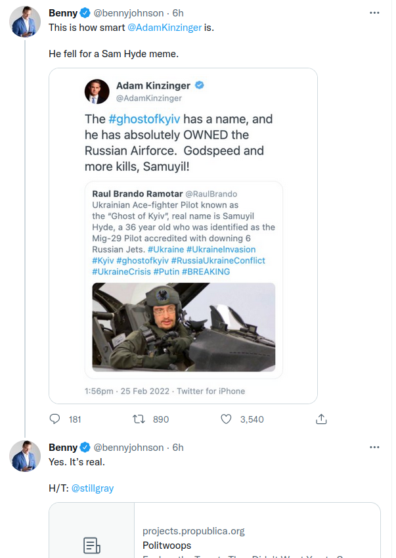Viewport: 396px width, 558px height.
Task: Click Benny's verified badge on first tweet
Action: click(85, 13)
